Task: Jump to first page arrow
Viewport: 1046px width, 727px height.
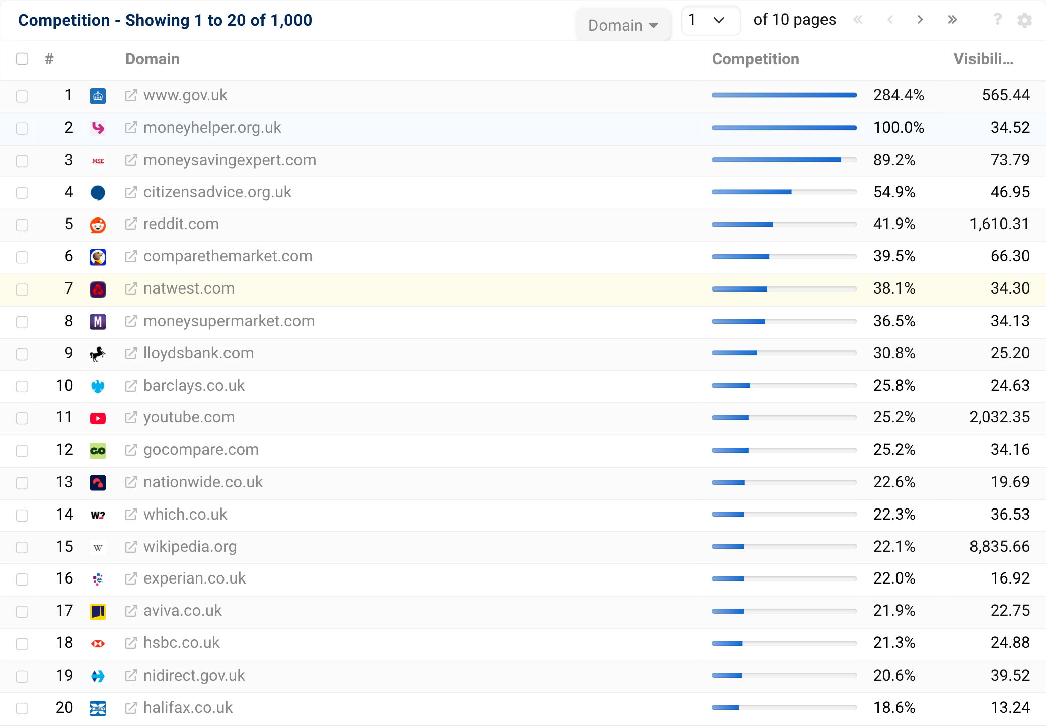Action: [x=858, y=20]
